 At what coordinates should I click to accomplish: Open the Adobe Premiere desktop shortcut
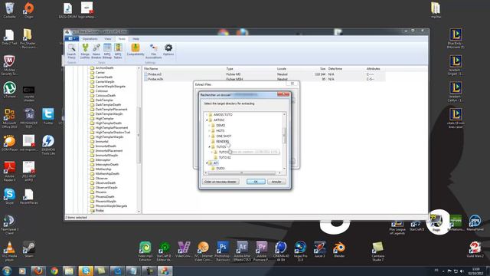262,251
